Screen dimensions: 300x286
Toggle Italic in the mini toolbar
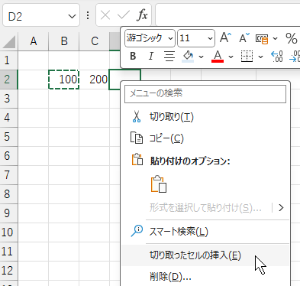(x=151, y=56)
